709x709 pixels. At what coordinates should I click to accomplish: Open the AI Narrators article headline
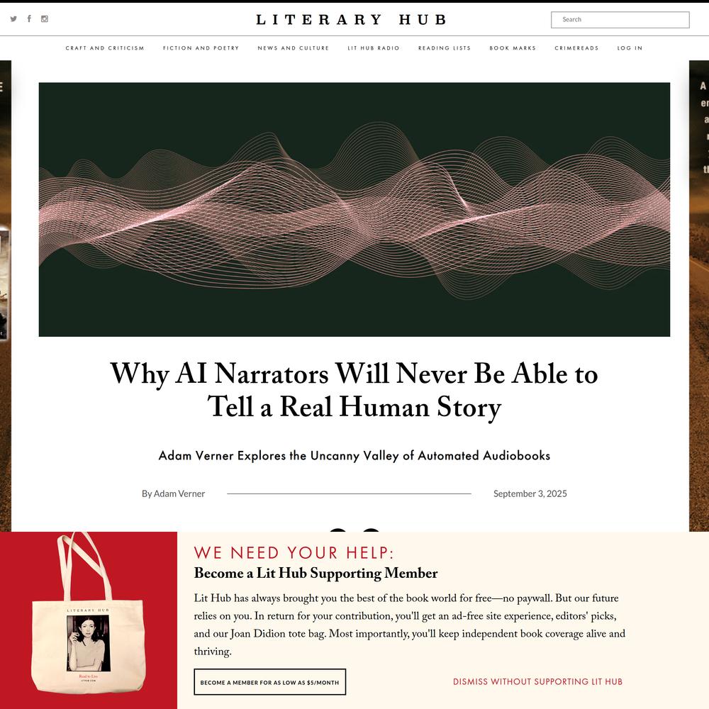tap(354, 390)
